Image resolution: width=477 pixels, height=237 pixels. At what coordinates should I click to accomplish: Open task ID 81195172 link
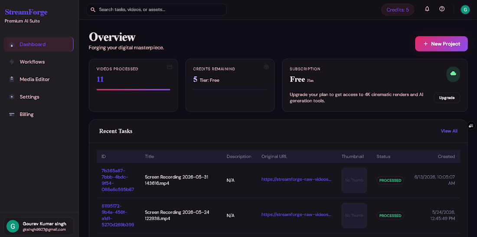(118, 215)
